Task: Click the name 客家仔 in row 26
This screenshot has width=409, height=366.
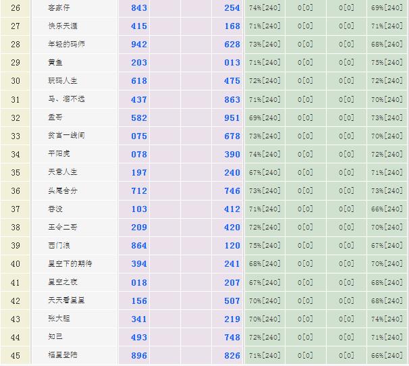Action: point(59,8)
